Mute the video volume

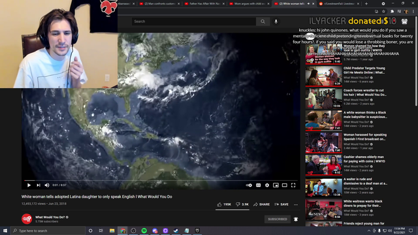pos(47,185)
